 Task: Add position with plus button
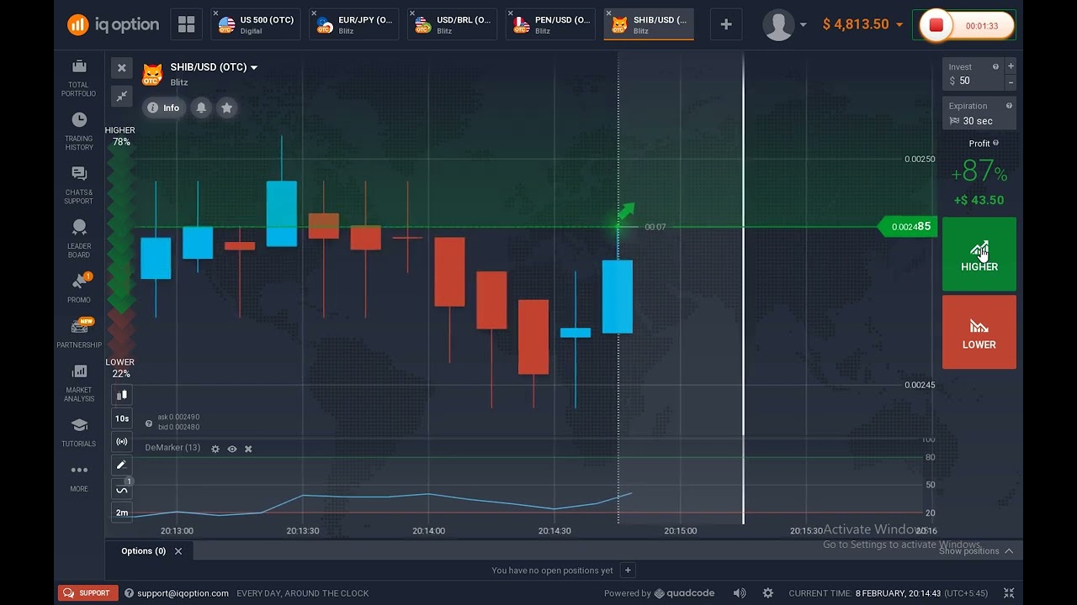click(x=628, y=571)
